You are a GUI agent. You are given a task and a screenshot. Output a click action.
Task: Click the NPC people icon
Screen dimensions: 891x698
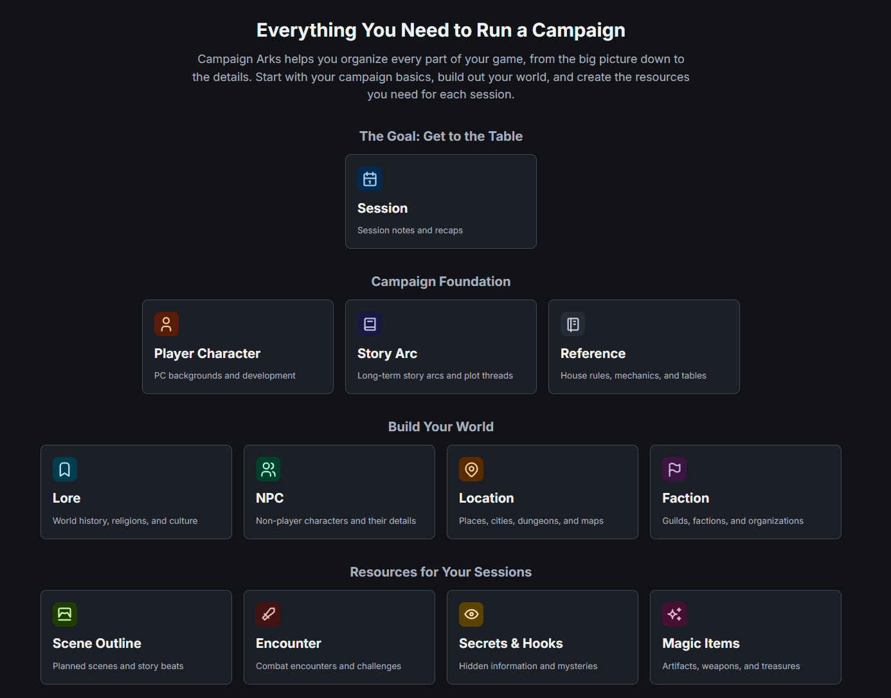pos(268,470)
